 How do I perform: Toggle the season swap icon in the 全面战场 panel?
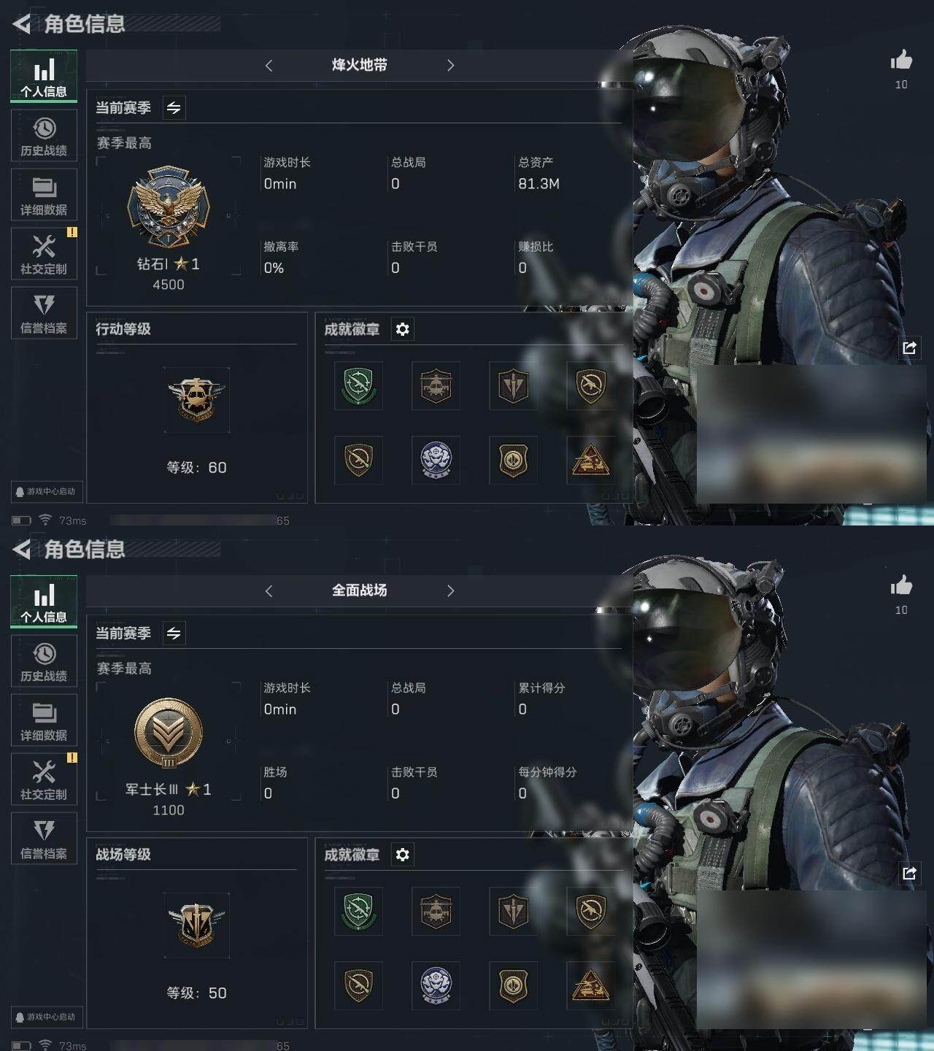pyautogui.click(x=174, y=634)
